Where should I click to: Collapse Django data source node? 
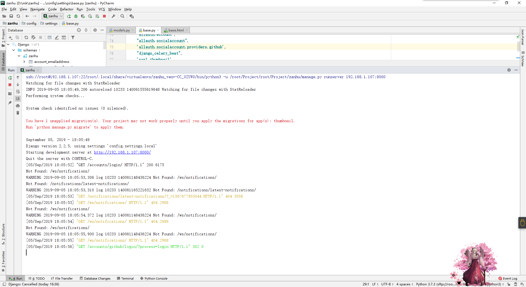8,45
